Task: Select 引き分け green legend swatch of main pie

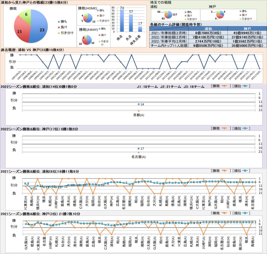Action: [x=58, y=32]
